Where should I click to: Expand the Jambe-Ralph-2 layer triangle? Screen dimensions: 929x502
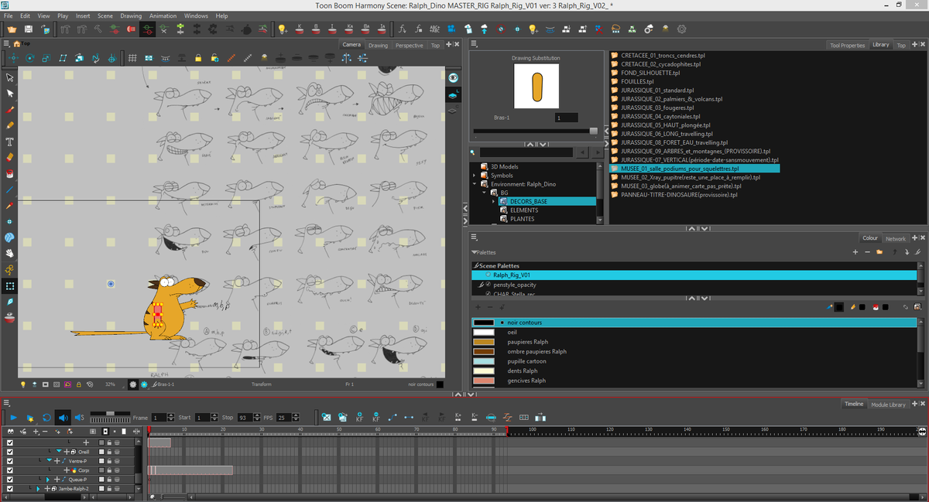pos(39,489)
